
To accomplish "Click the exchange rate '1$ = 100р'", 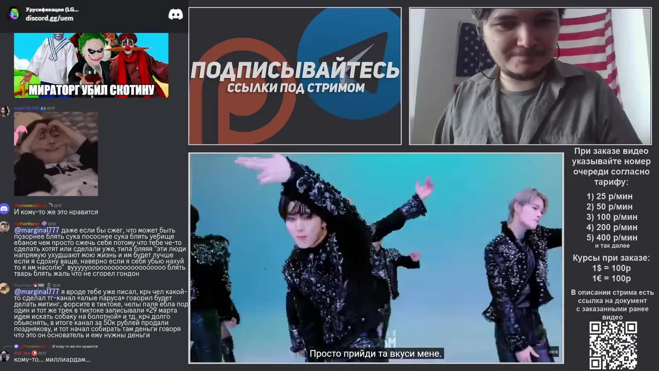I will tap(612, 268).
